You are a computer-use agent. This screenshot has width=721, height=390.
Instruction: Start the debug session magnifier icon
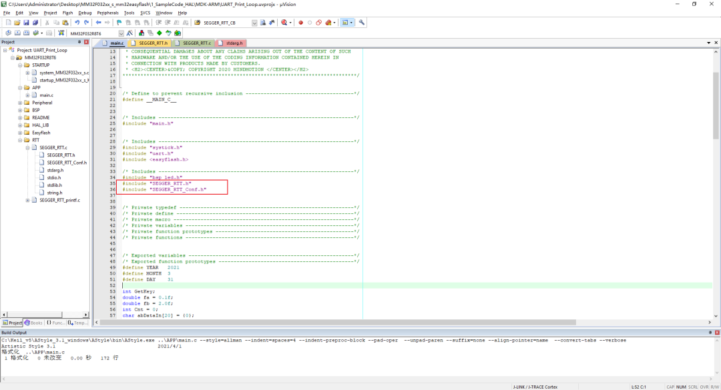[x=284, y=23]
